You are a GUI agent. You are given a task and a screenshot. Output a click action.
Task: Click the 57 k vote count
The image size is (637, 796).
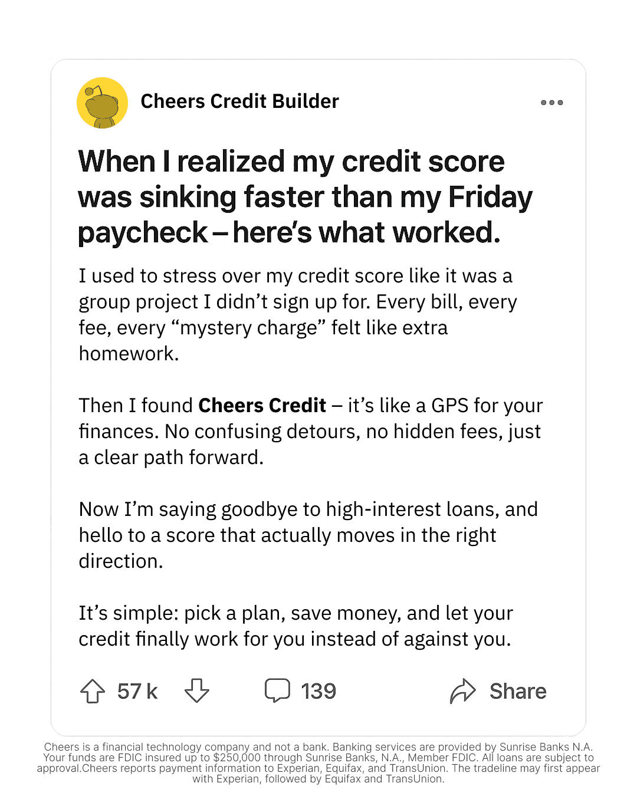coord(137,691)
